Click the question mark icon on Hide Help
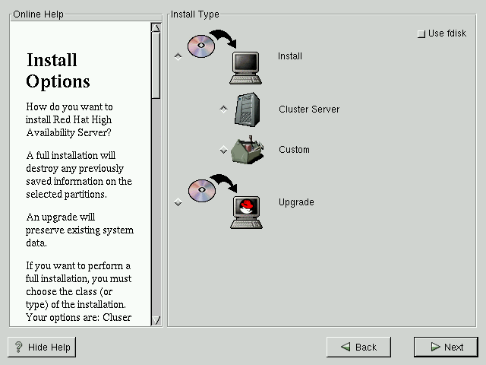Viewport: 486px width, 365px height. click(x=18, y=347)
